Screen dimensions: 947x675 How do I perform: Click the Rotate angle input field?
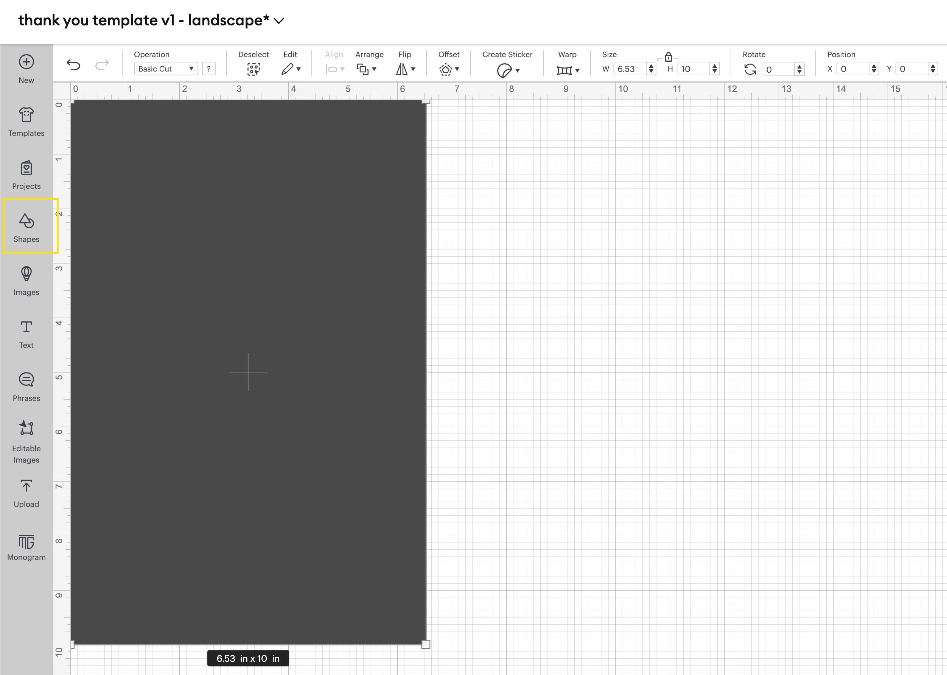pos(778,69)
